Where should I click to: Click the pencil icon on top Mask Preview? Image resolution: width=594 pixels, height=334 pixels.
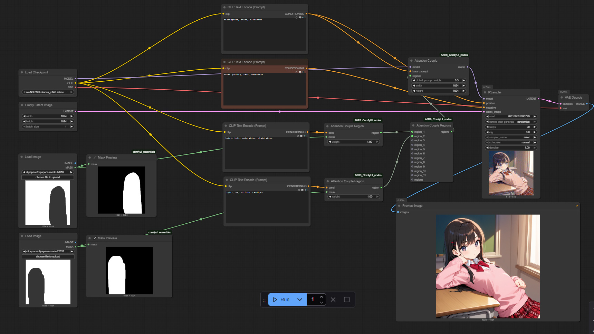click(x=95, y=158)
